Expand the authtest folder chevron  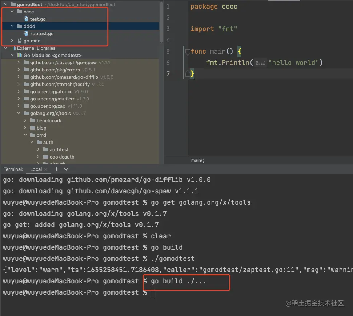39,149
